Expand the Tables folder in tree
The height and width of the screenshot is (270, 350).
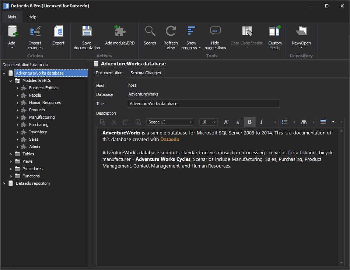click(11, 154)
